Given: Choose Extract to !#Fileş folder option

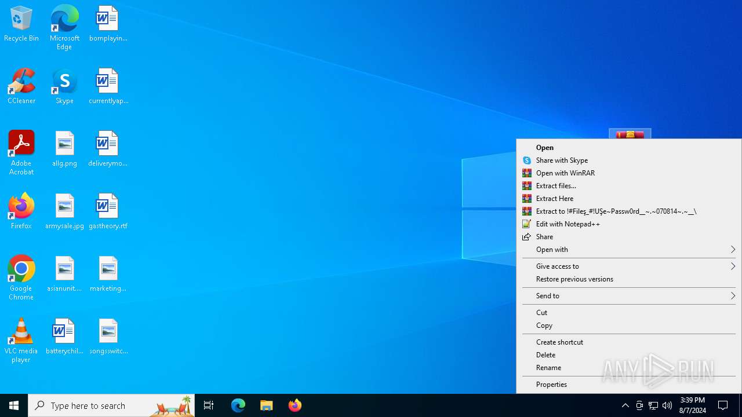Looking at the screenshot, I should pyautogui.click(x=629, y=211).
